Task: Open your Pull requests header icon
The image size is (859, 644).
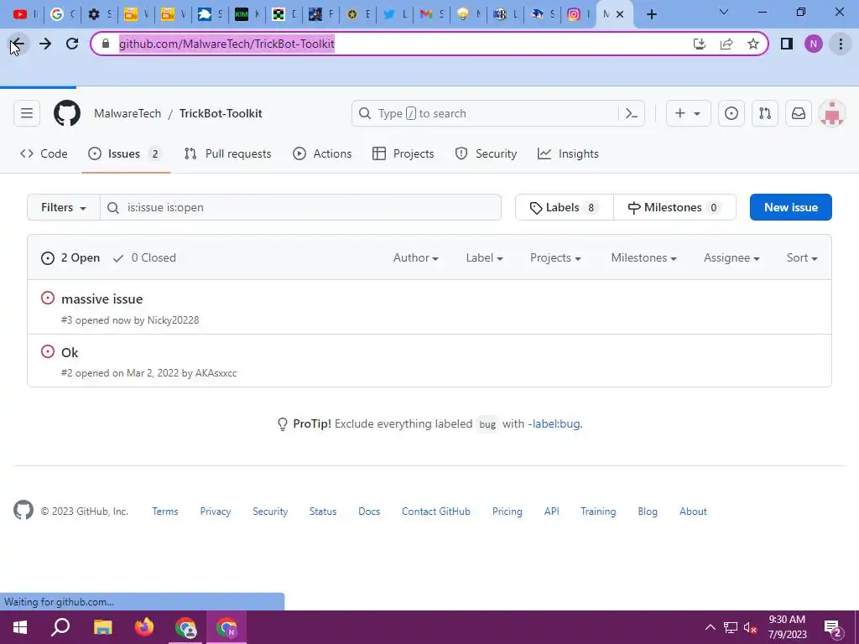Action: 765,113
